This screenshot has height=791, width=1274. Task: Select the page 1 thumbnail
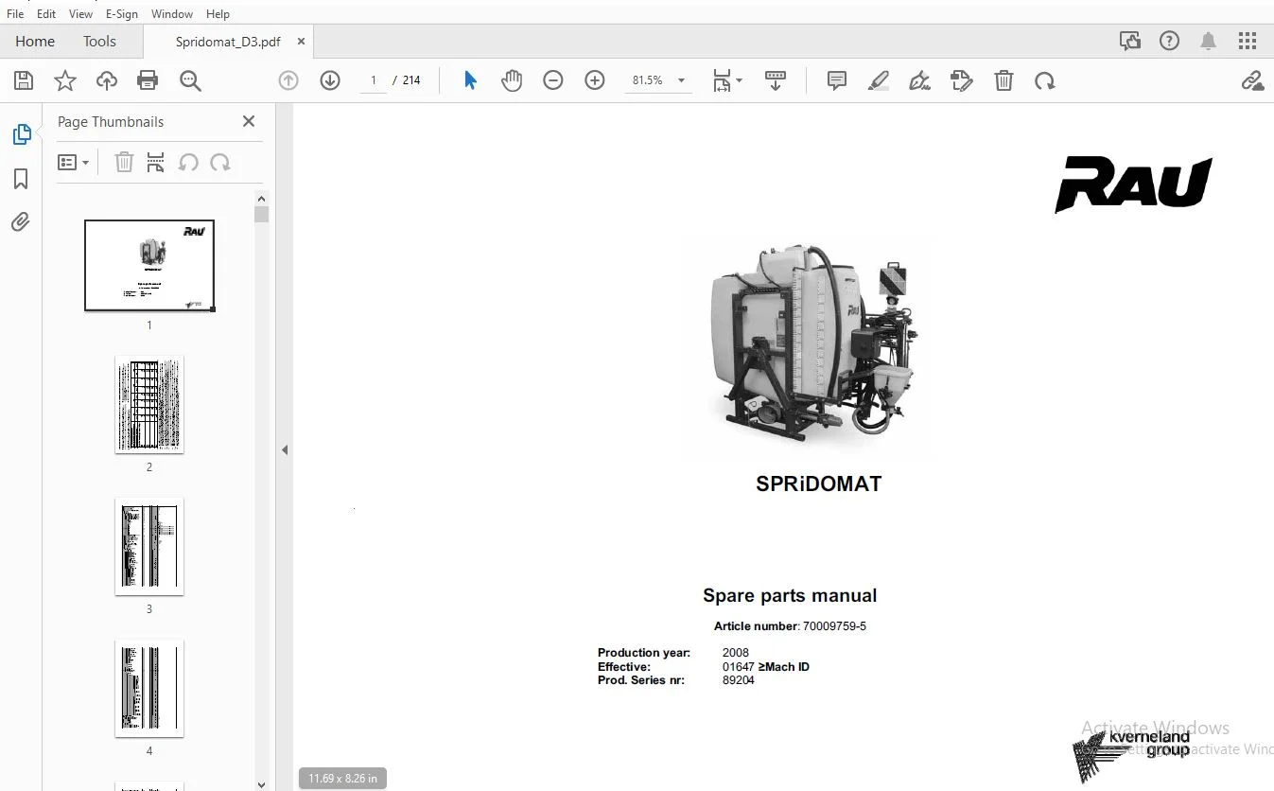click(149, 266)
